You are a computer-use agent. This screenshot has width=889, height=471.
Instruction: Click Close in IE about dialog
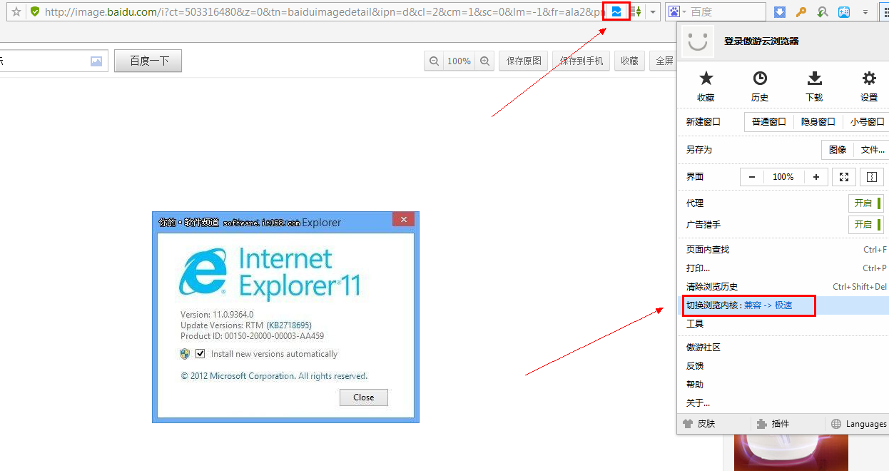tap(364, 397)
